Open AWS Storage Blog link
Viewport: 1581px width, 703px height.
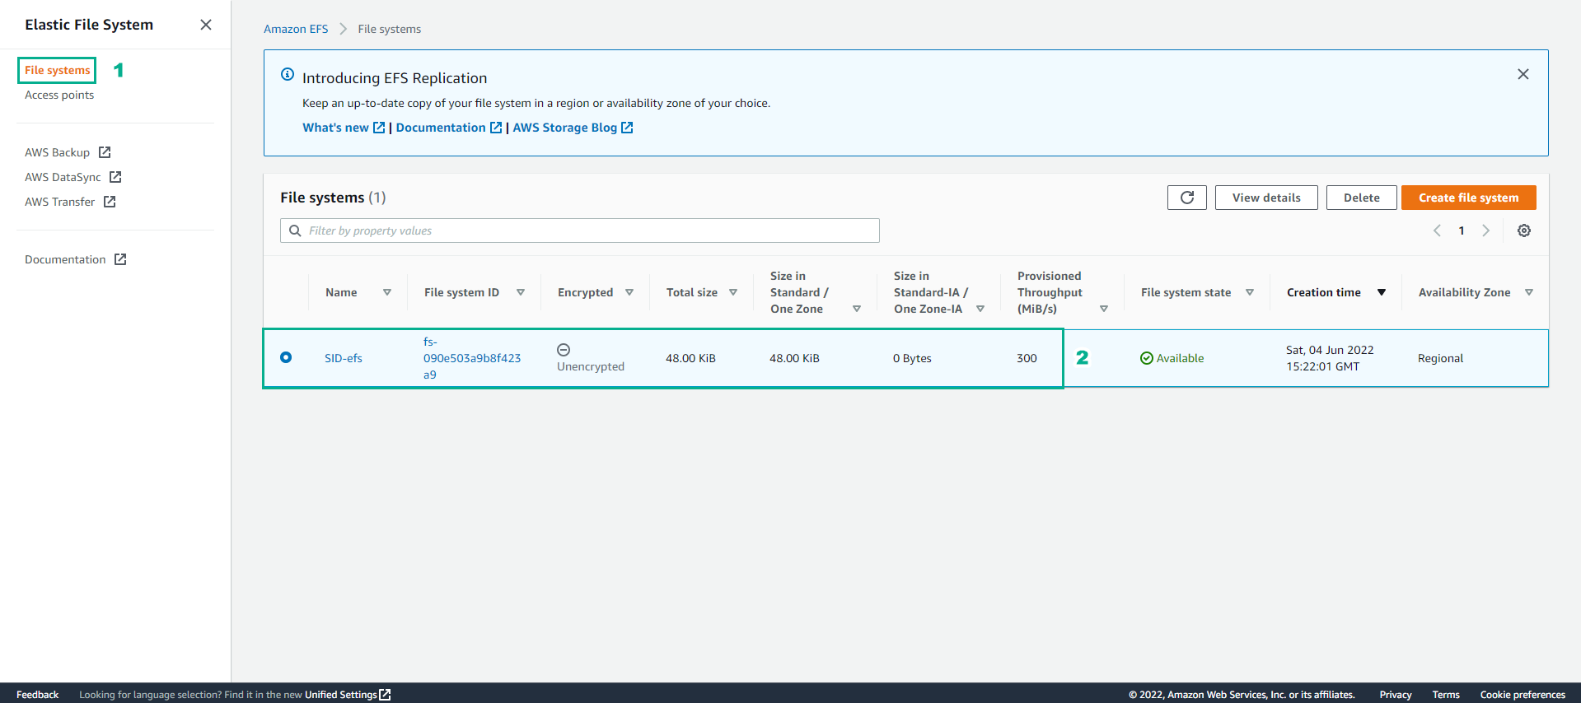click(564, 128)
